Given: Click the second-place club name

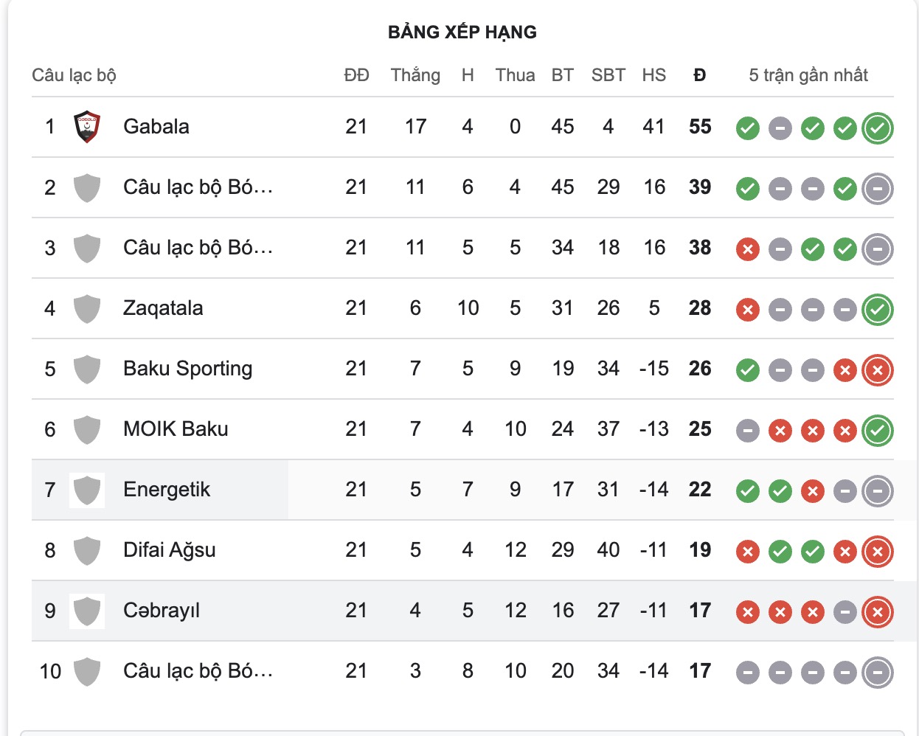Looking at the screenshot, I should [x=198, y=187].
